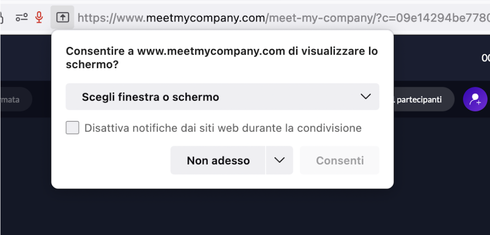Click the purple add participant icon
This screenshot has width=490, height=235.
[475, 99]
